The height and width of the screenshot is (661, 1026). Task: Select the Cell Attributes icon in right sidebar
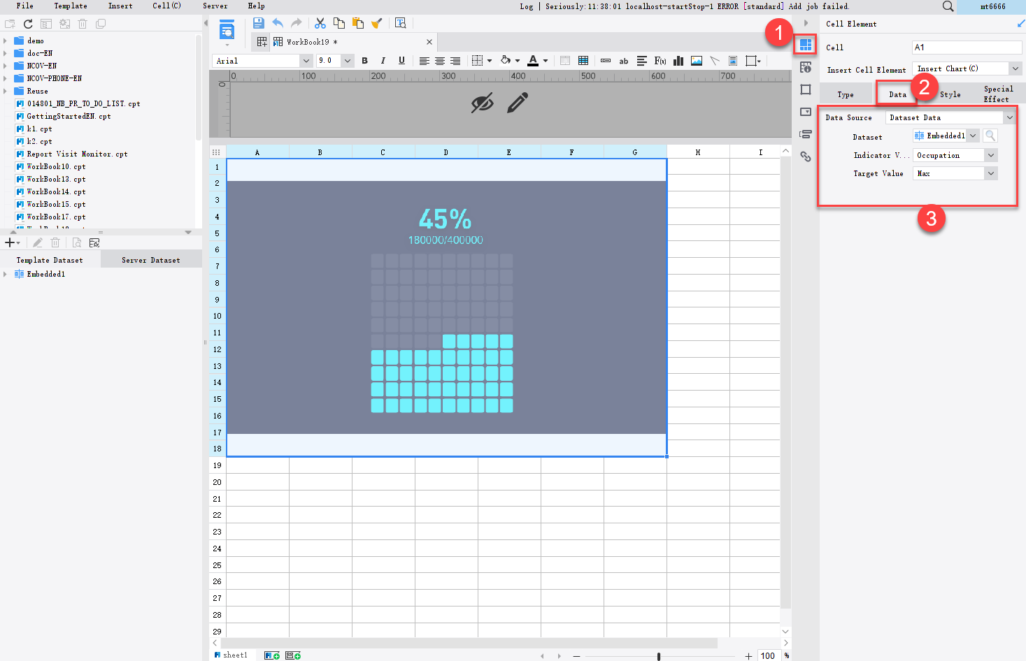pos(805,67)
